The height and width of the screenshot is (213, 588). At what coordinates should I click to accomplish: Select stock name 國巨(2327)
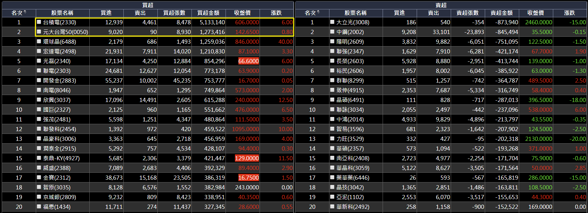coord(57,110)
